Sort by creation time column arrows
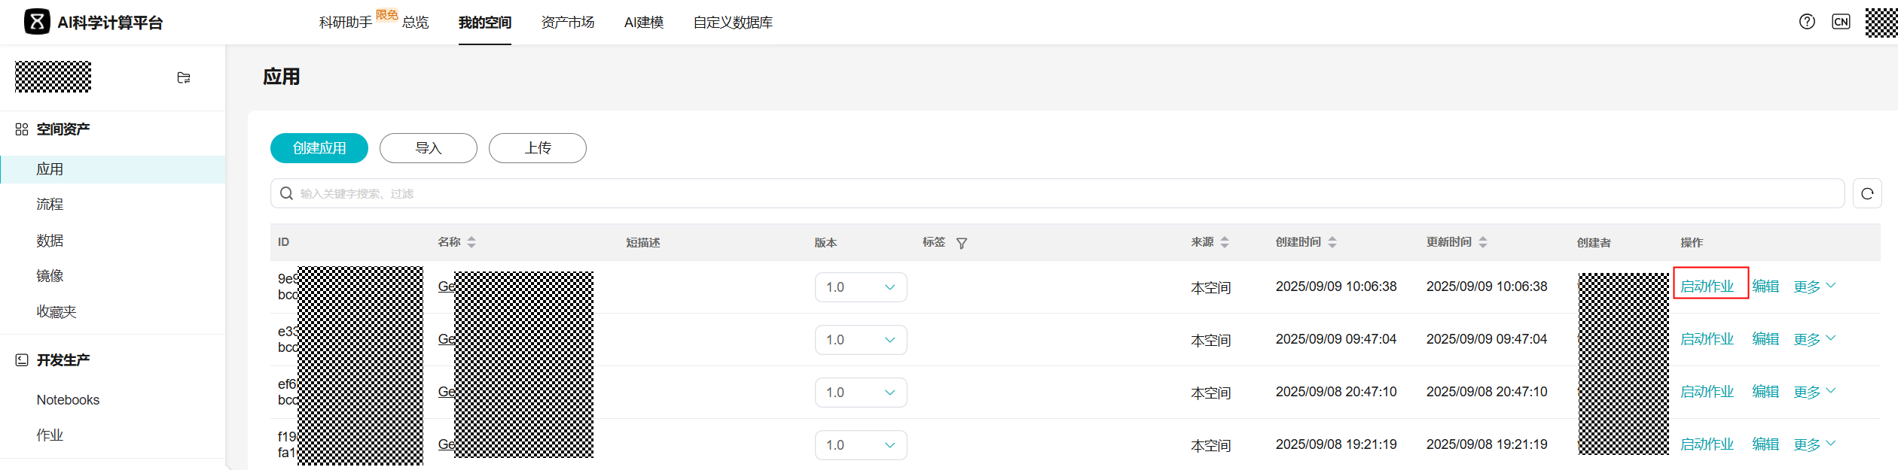This screenshot has height=470, width=1898. click(1332, 242)
